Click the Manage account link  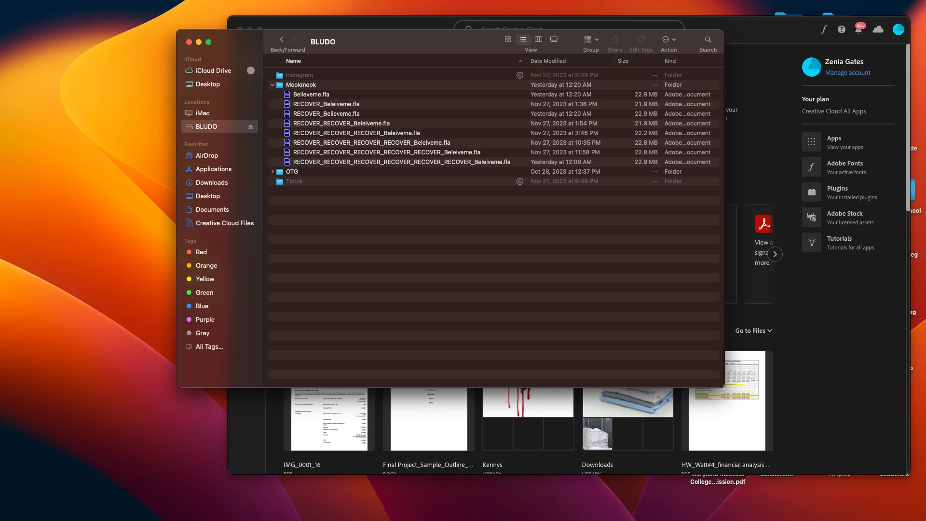pos(847,73)
